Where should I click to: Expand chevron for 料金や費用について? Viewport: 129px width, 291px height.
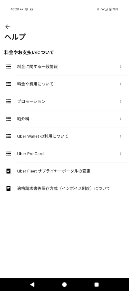tap(121, 84)
